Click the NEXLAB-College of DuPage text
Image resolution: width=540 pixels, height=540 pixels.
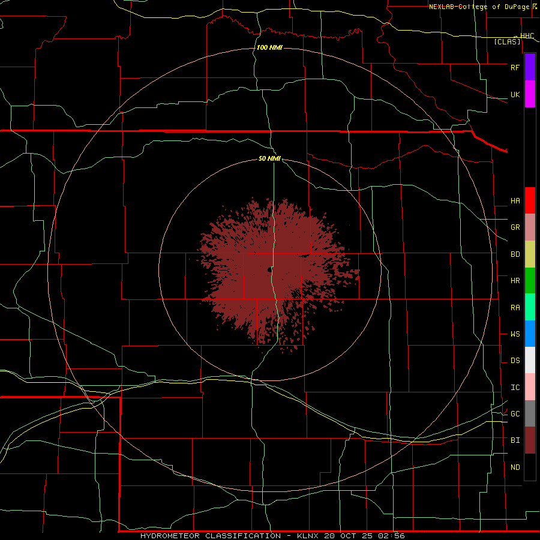pyautogui.click(x=479, y=7)
